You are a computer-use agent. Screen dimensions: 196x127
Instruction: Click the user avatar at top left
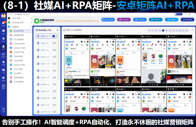point(3,16)
